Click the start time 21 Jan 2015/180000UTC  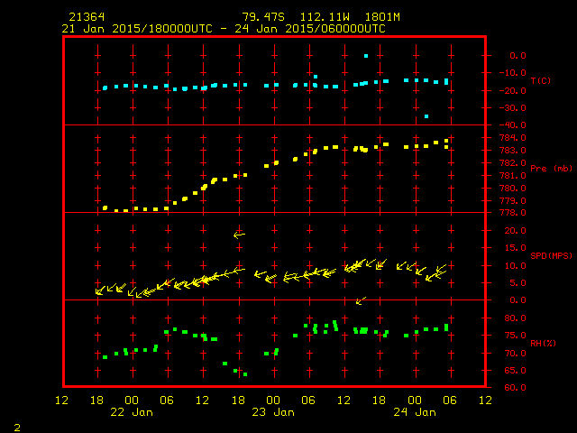click(x=137, y=29)
